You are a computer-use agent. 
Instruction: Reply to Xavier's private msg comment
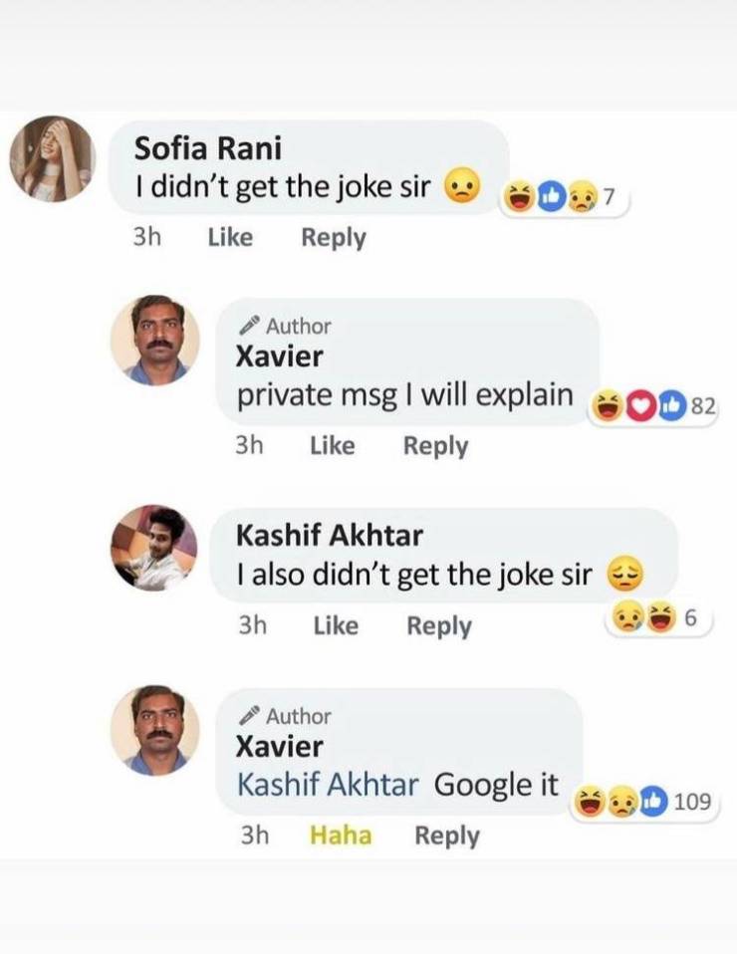435,446
